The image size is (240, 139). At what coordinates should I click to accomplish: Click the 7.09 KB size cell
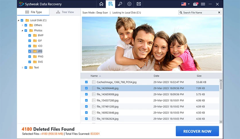coord(200,88)
